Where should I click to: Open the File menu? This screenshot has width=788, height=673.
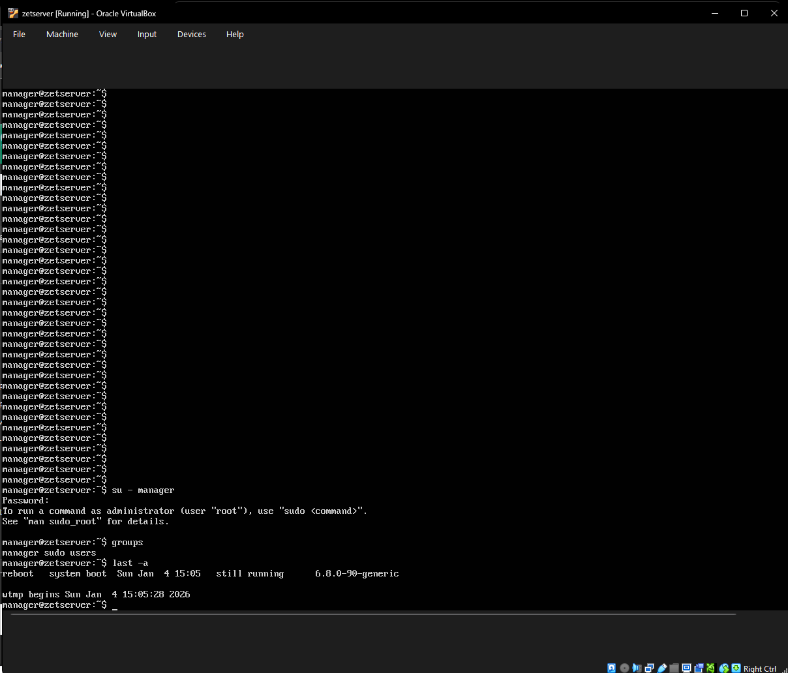[x=19, y=34]
